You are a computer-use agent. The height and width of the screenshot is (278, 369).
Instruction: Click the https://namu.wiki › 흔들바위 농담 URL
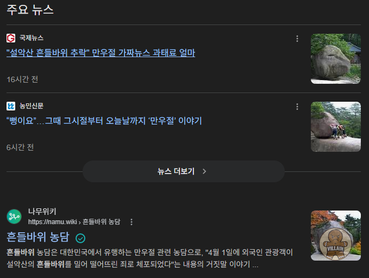(74, 222)
